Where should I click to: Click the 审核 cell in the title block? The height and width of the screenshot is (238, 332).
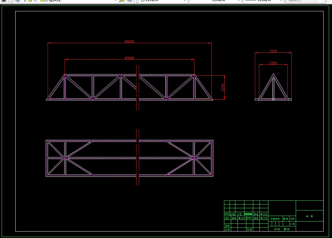(227, 226)
